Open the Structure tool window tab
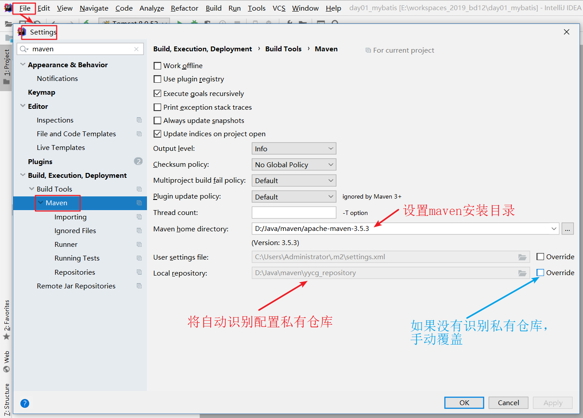This screenshot has height=418, width=583. (6, 399)
